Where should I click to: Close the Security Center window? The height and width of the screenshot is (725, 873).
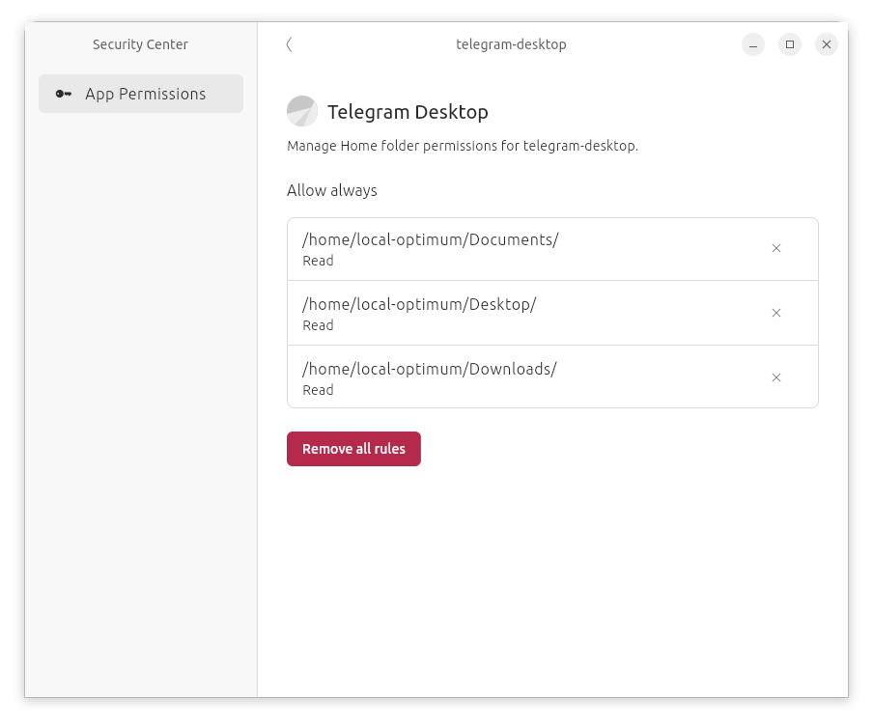coord(827,44)
